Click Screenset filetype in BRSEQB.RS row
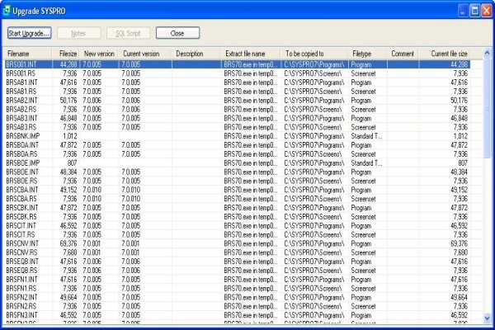Image resolution: width=495 pixels, height=330 pixels. [363, 271]
